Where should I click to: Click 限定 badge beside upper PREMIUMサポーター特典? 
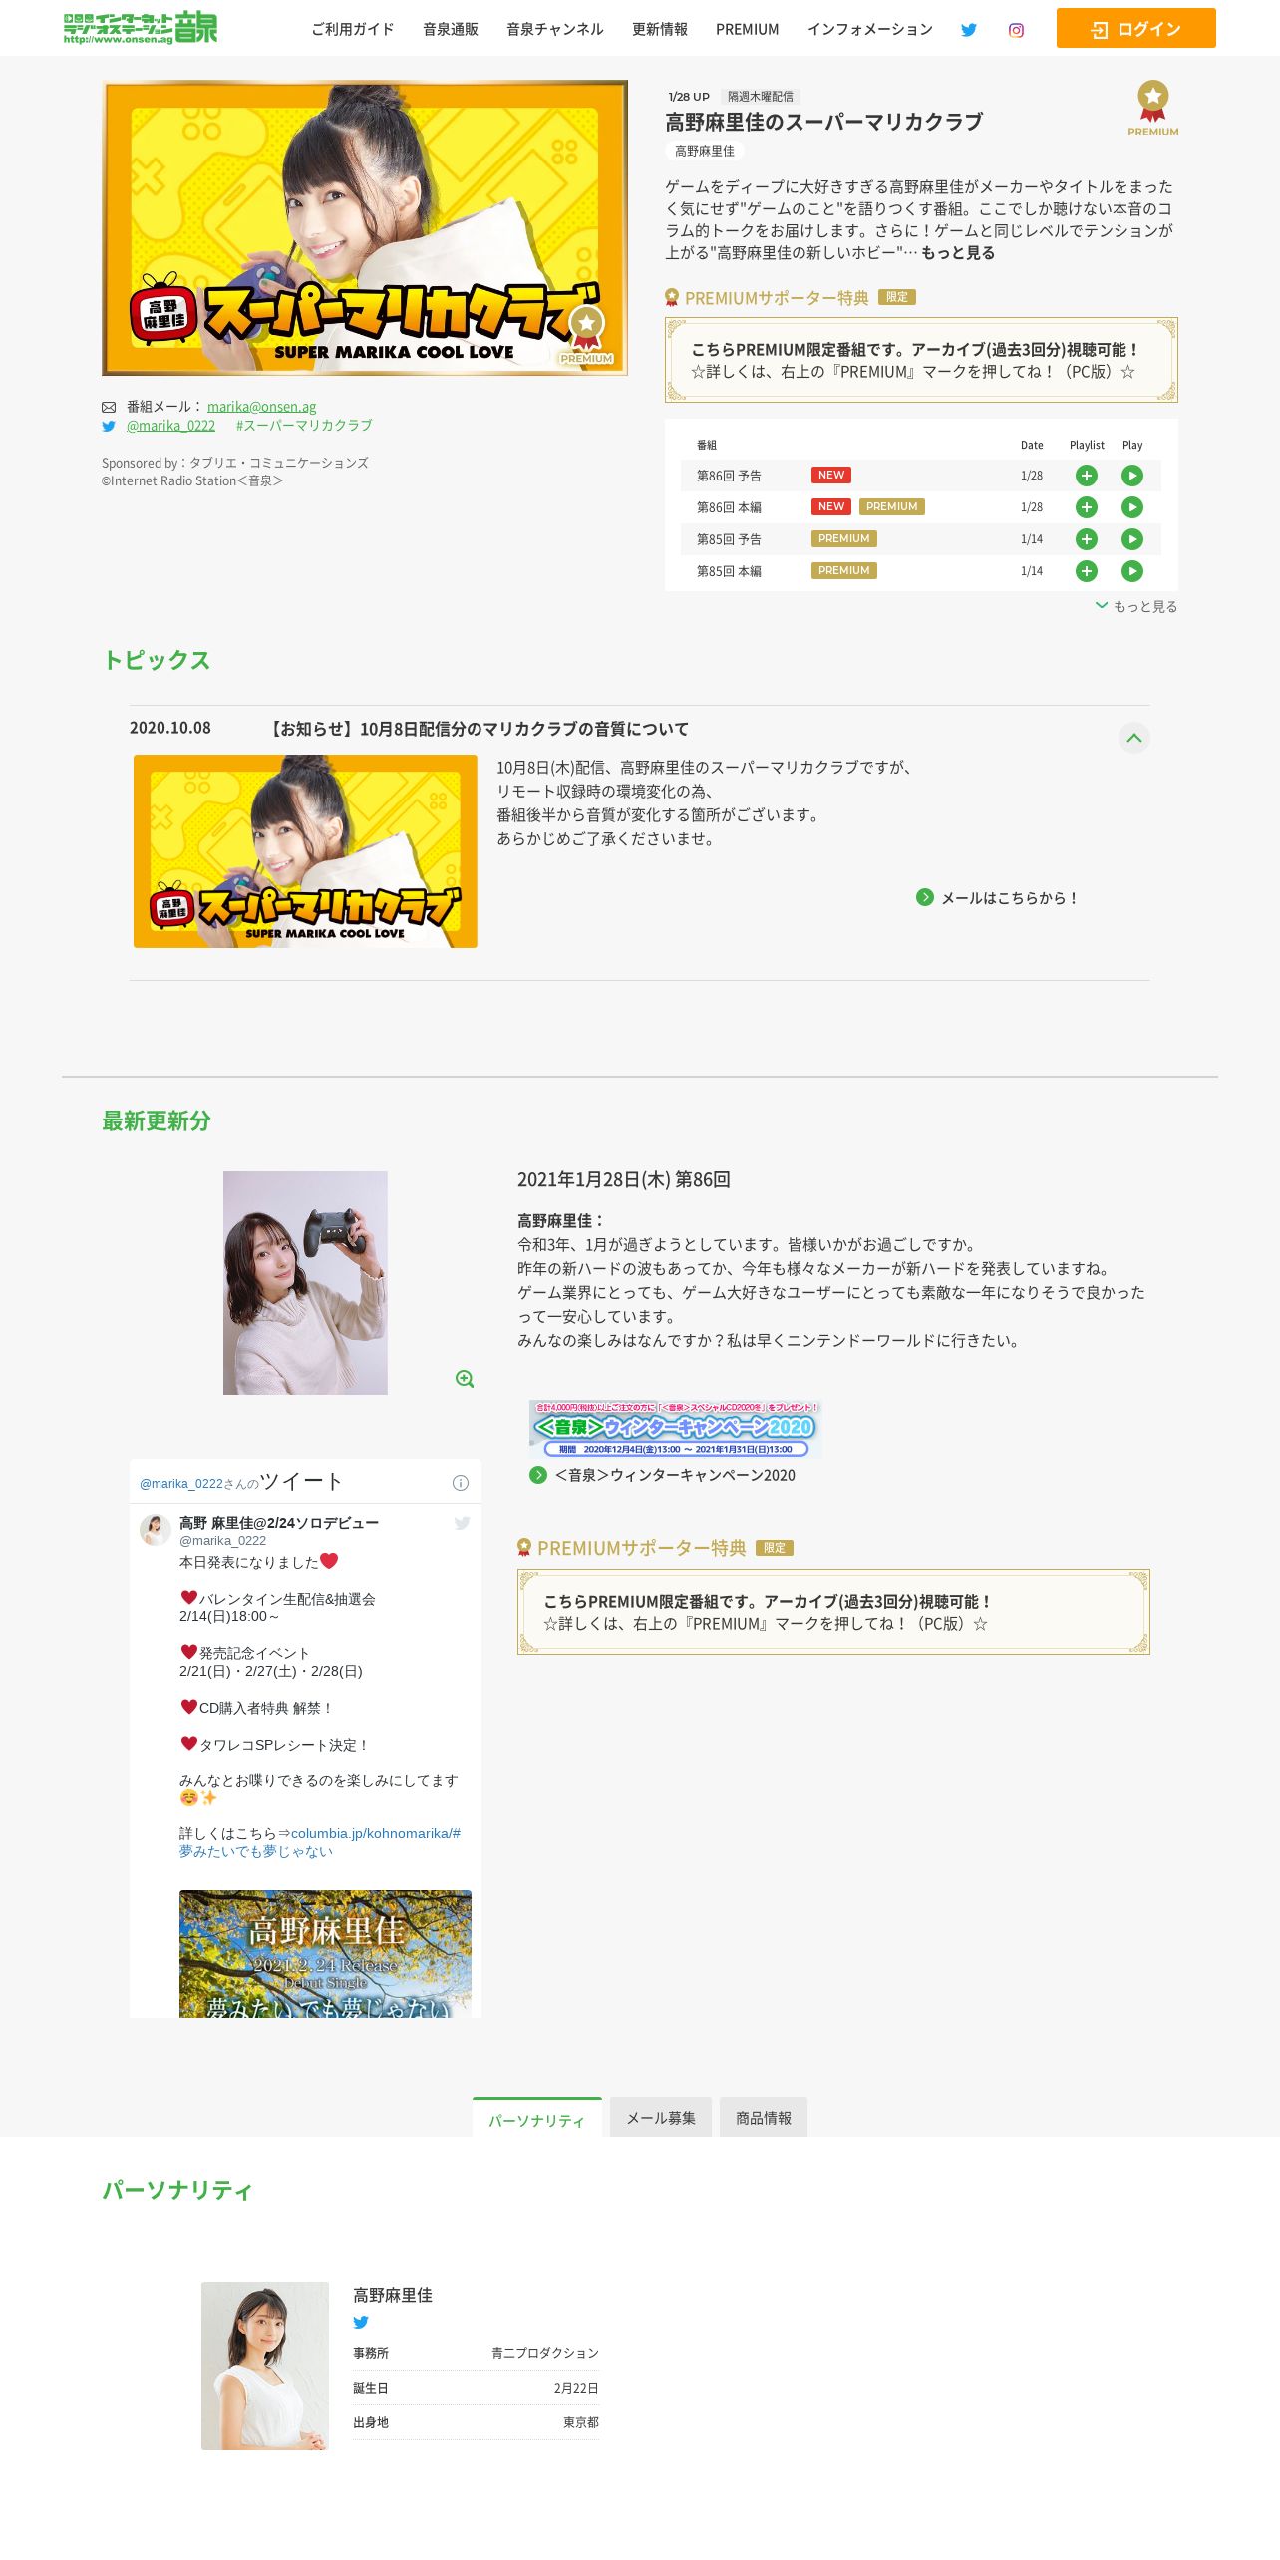pyautogui.click(x=897, y=297)
